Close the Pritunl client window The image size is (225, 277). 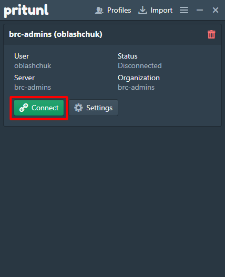pyautogui.click(x=216, y=10)
